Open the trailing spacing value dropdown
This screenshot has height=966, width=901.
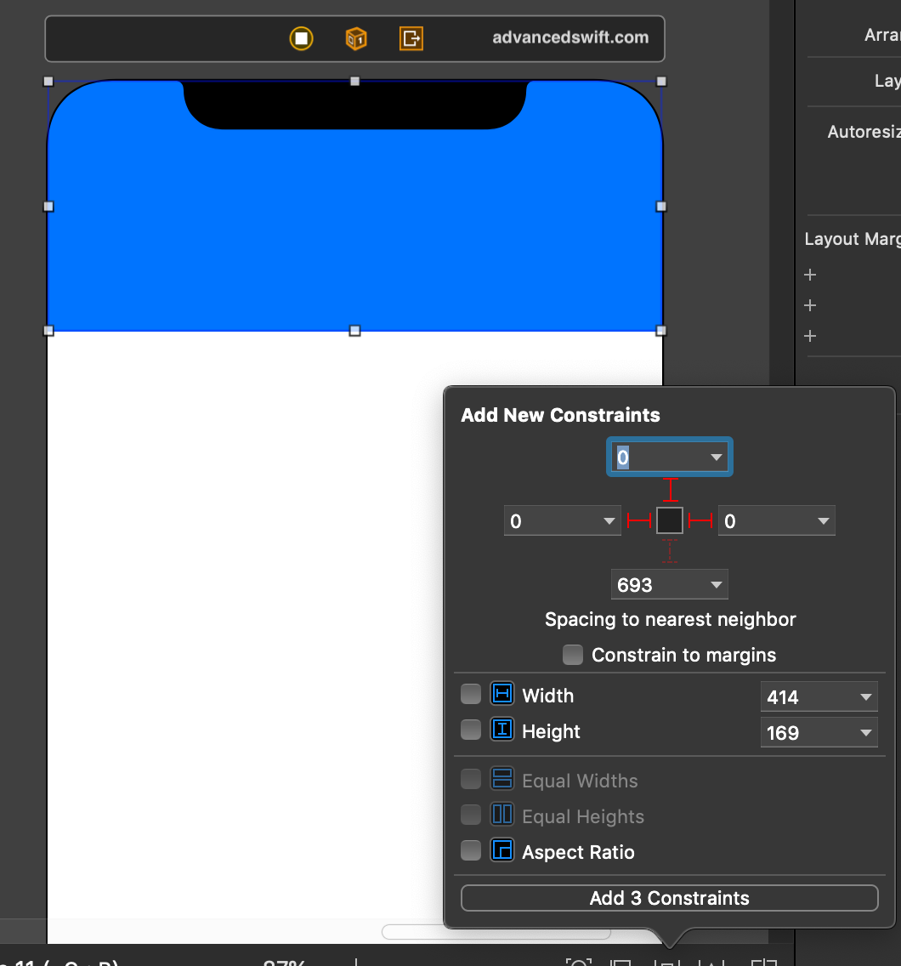click(x=822, y=520)
